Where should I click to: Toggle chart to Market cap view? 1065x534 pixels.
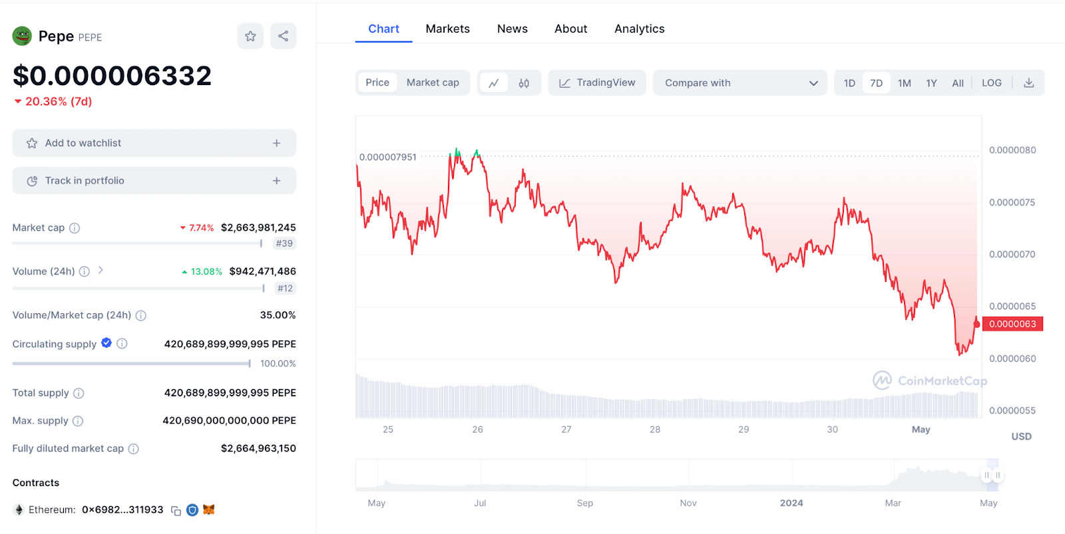[433, 82]
